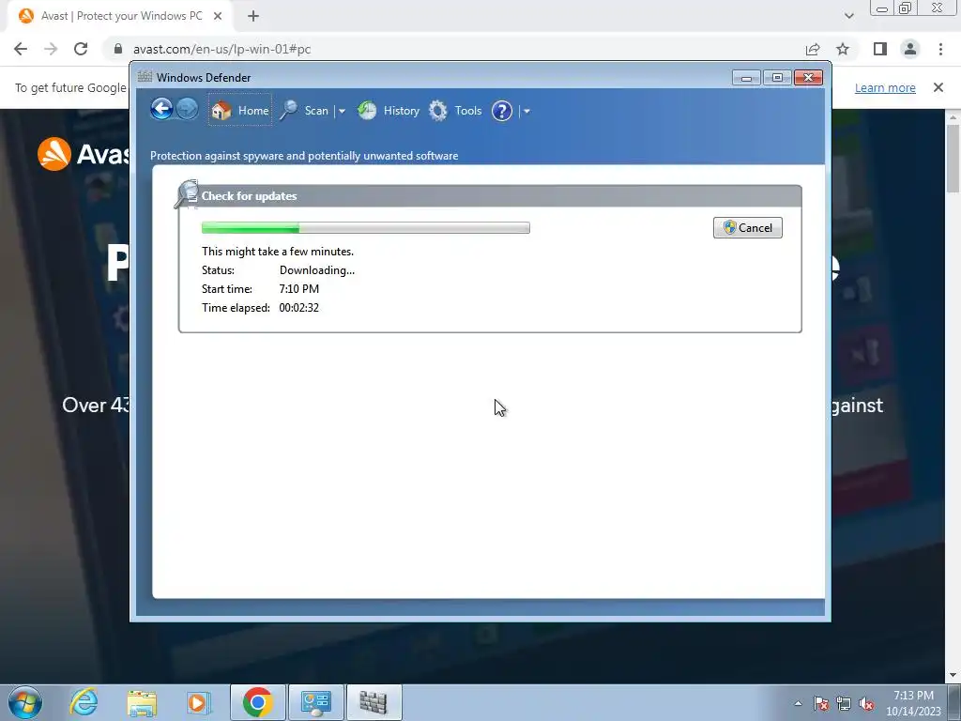
Task: Open the Windows Start menu
Action: coord(25,702)
